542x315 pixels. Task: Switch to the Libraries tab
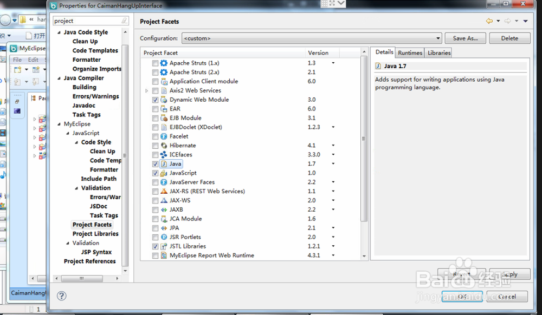click(439, 53)
